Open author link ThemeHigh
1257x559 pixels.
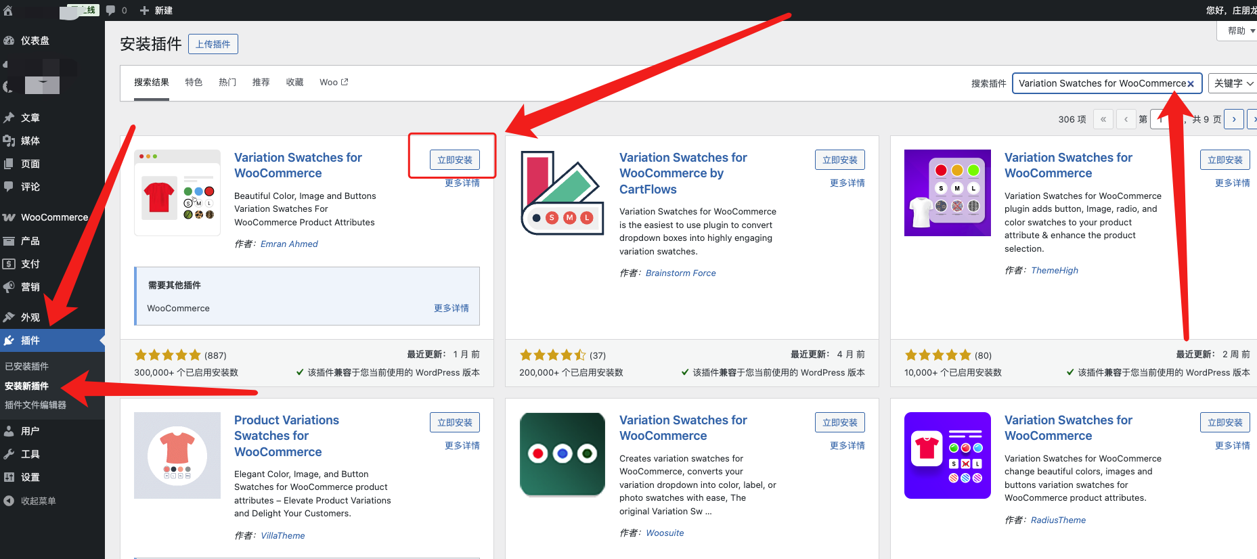(1055, 270)
